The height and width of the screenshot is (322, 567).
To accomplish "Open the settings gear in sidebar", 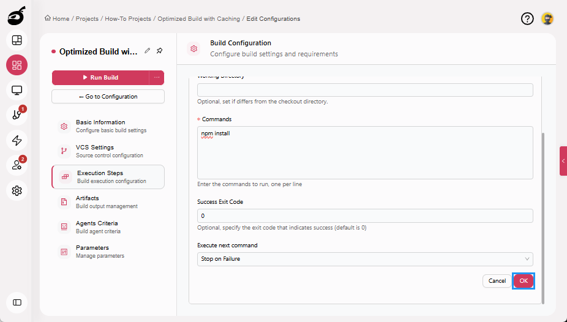I will pyautogui.click(x=17, y=190).
